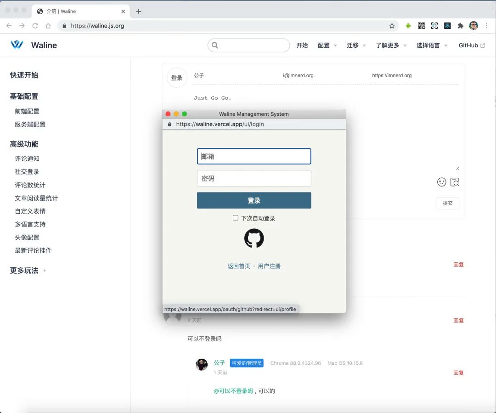The image size is (496, 413).
Task: Open the 最新评论挂件 sidebar link
Action: coord(33,250)
